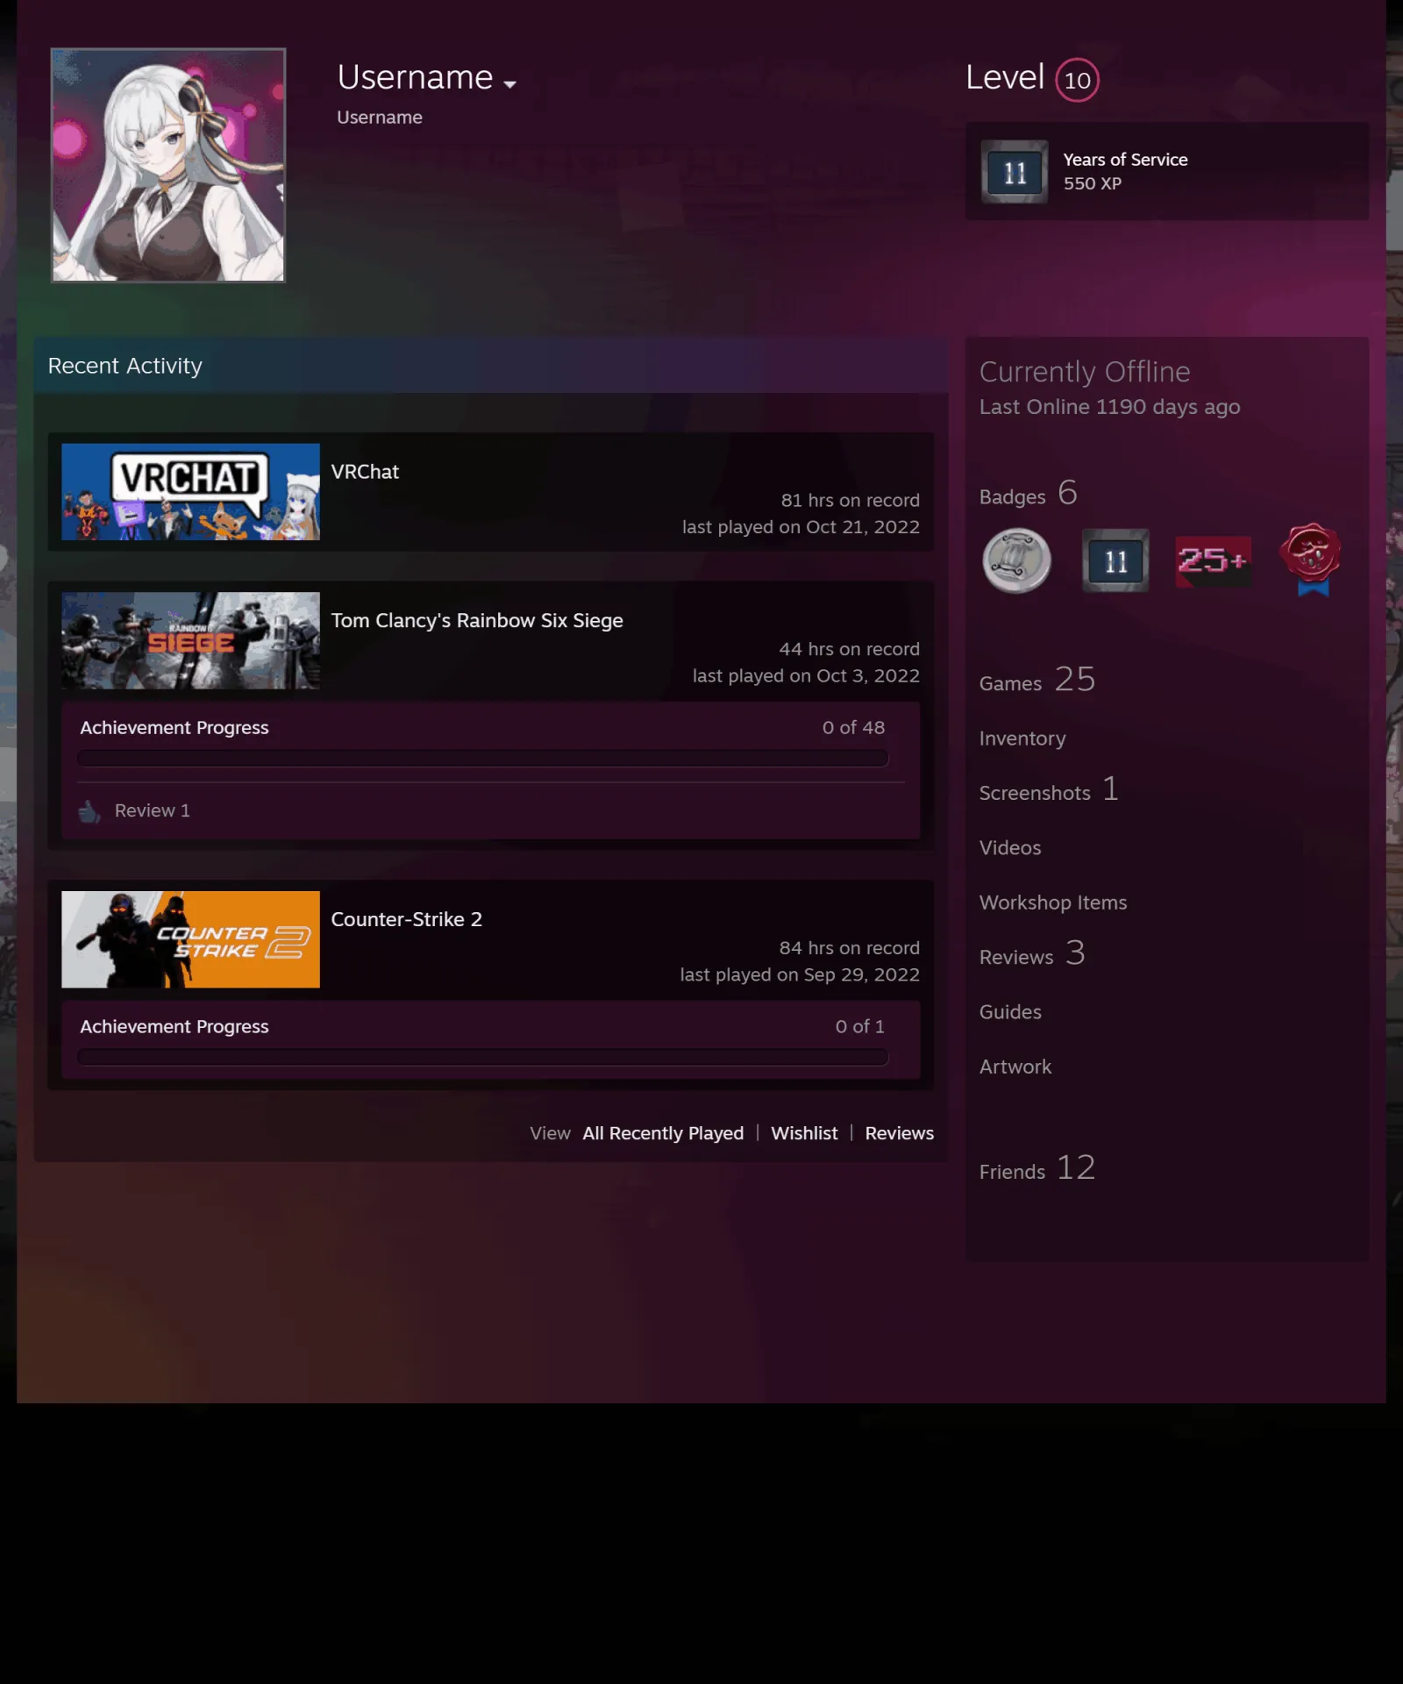Viewport: 1403px width, 1684px height.
Task: Click the Level heading text
Action: tap(1005, 77)
